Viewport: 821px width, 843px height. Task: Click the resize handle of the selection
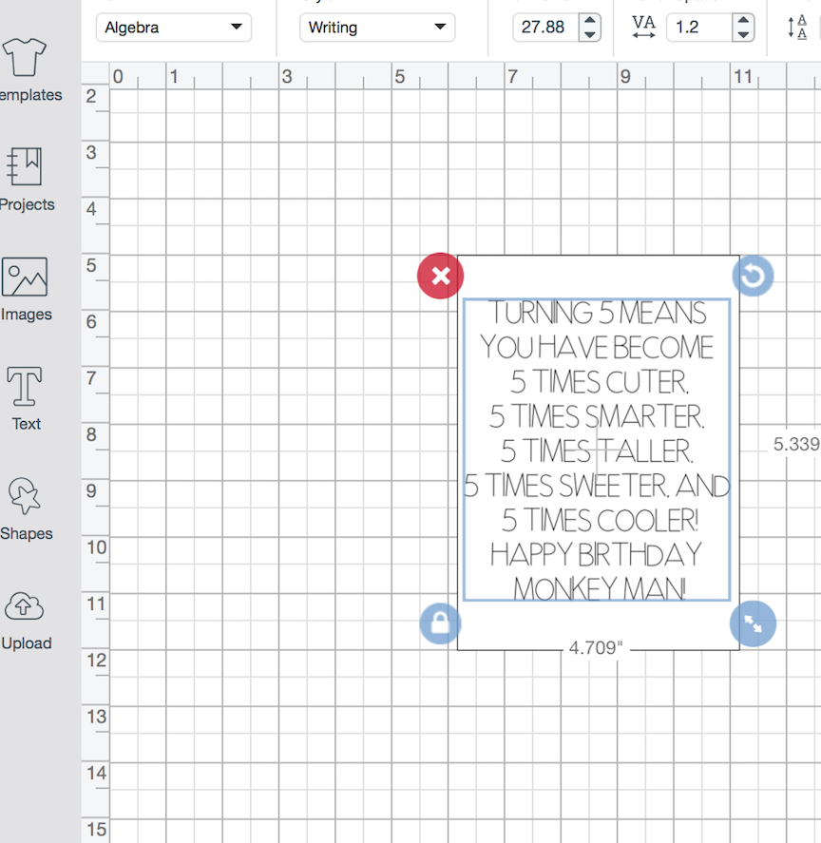[753, 624]
